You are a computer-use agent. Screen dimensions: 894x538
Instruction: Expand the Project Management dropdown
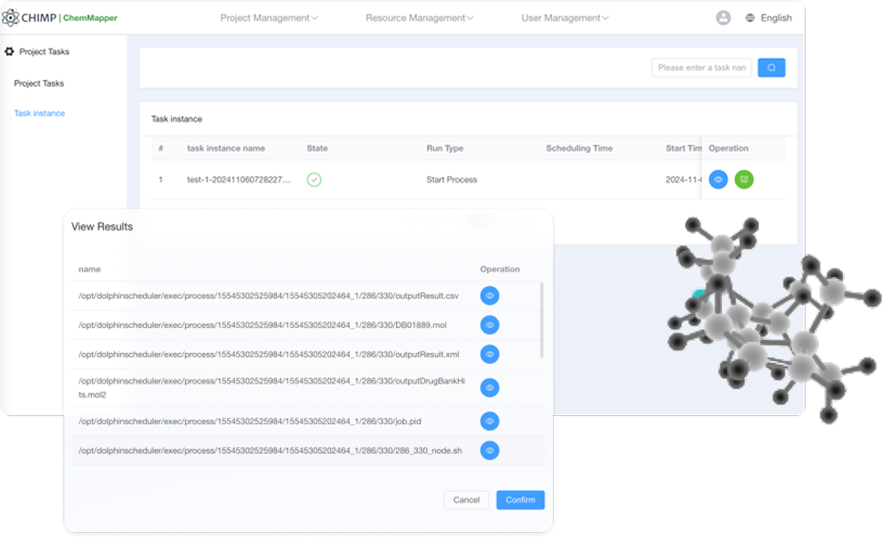pos(269,18)
